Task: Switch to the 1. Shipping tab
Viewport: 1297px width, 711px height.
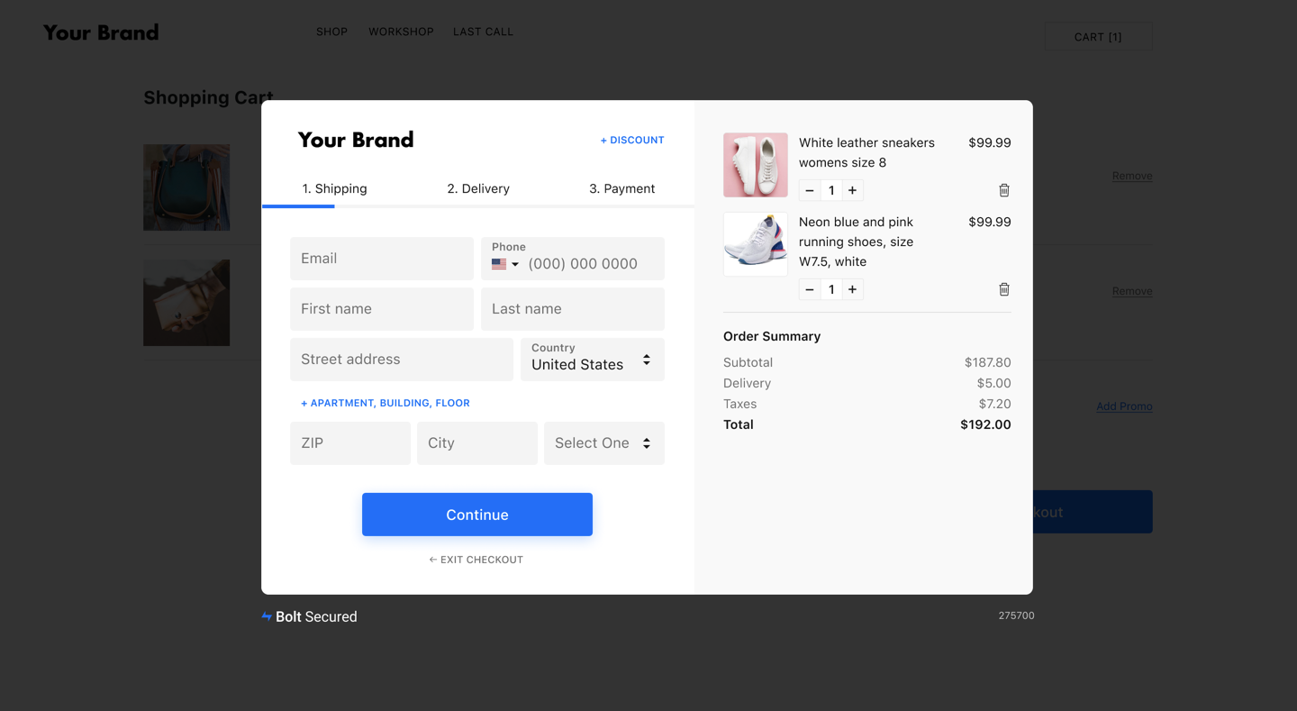Action: click(334, 188)
